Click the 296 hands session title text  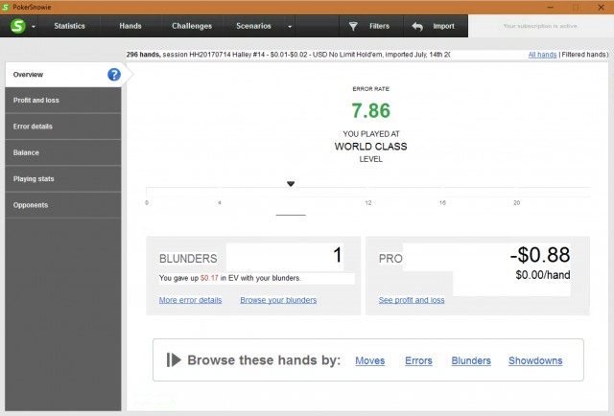click(x=288, y=55)
